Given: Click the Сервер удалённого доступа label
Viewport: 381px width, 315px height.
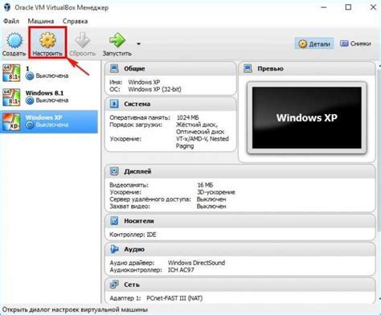Looking at the screenshot, I should click(150, 199).
